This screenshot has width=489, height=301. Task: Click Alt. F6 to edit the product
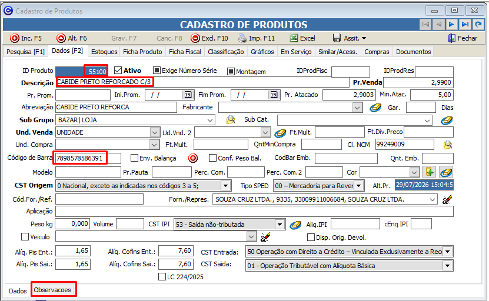coord(71,38)
